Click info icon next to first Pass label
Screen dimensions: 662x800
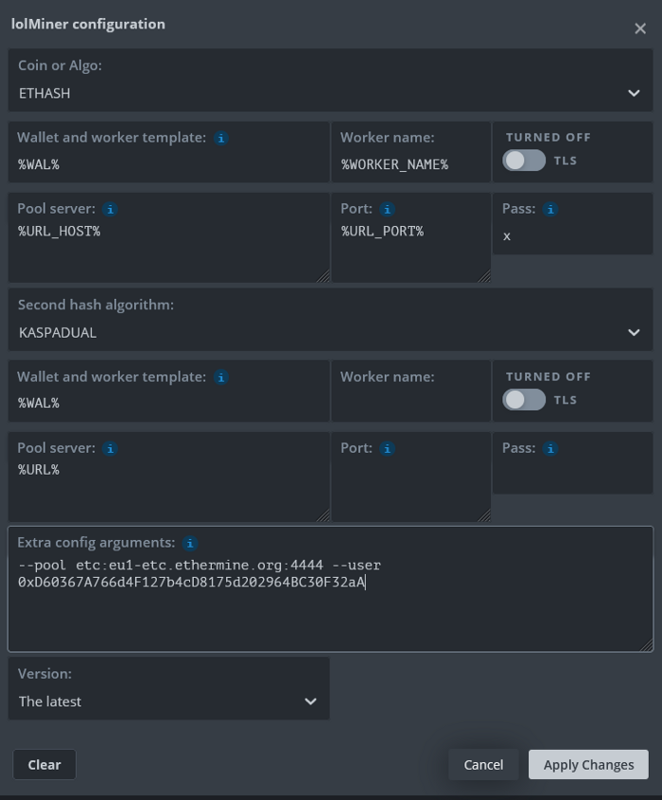click(550, 209)
